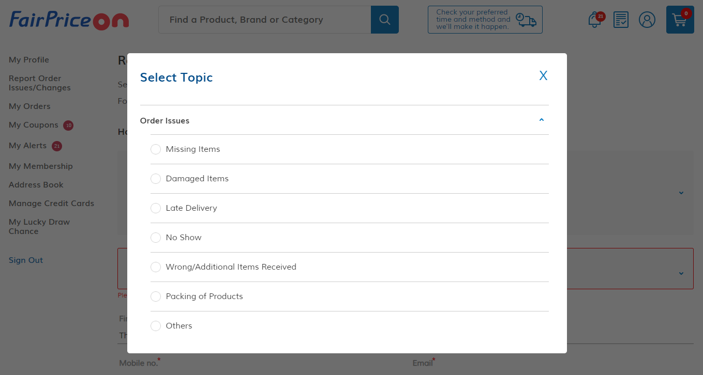This screenshot has height=375, width=703.
Task: Click the delivery truck time-slot banner
Action: click(x=485, y=20)
